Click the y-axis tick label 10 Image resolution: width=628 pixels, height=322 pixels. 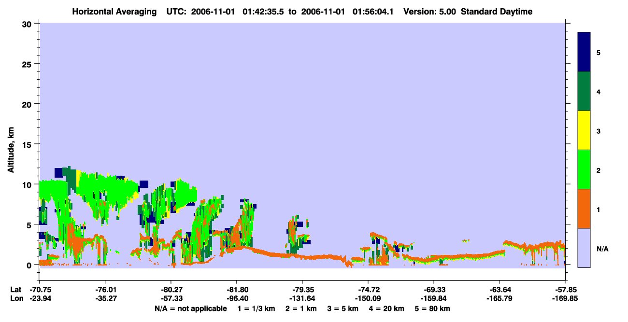pos(28,184)
